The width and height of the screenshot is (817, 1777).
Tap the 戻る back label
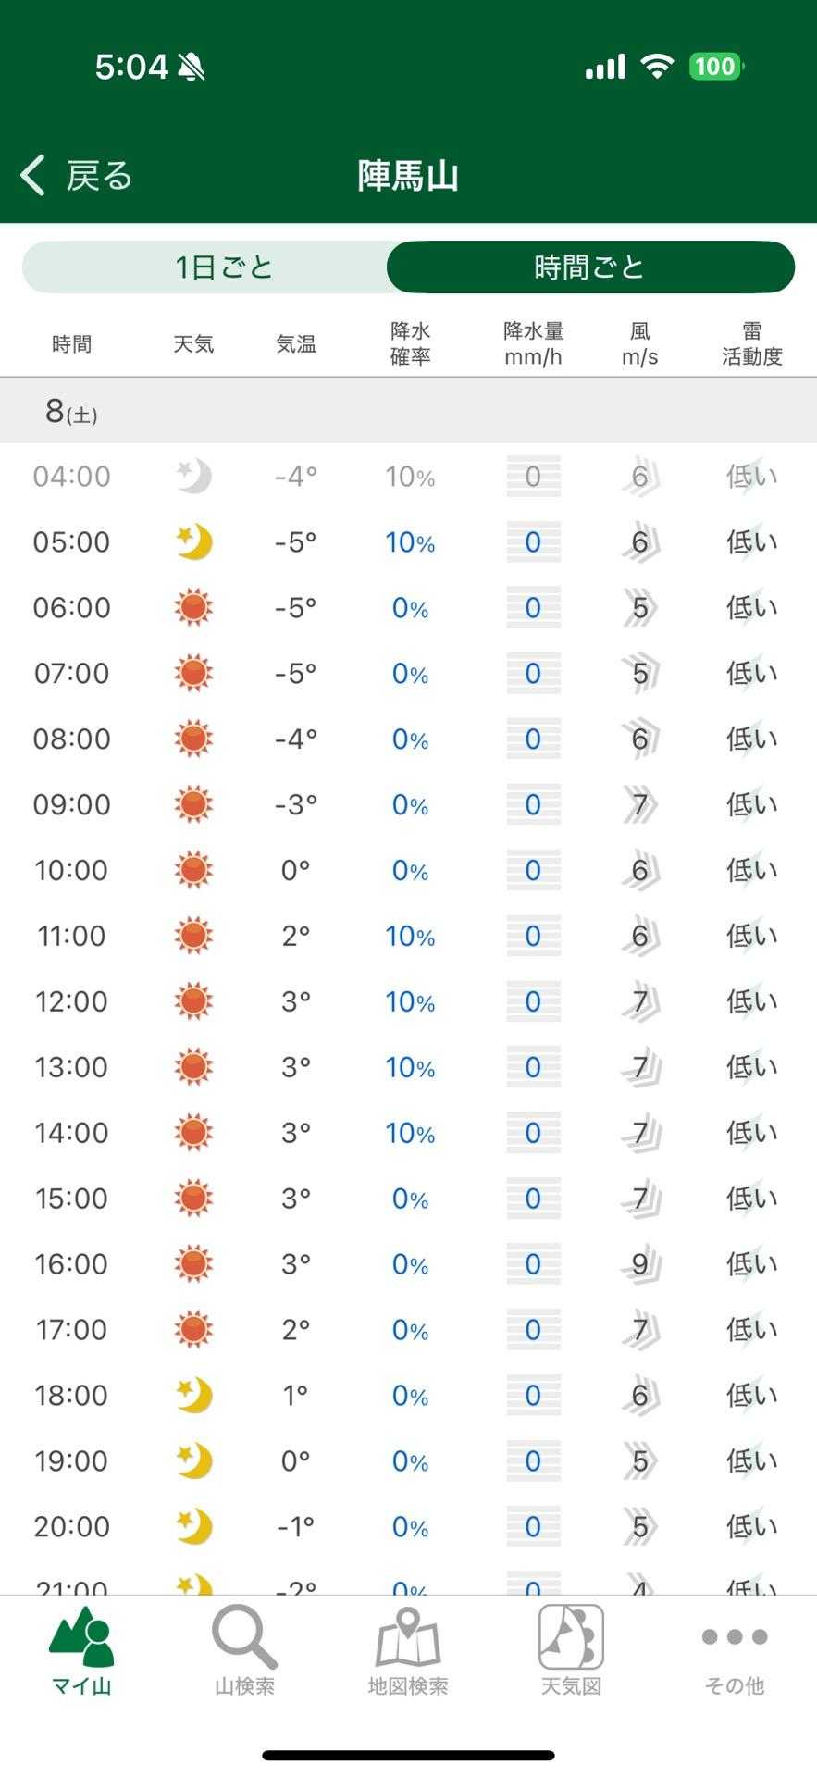pos(99,175)
